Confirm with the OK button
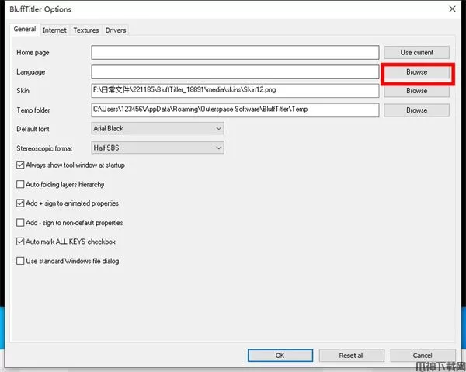Image resolution: width=466 pixels, height=372 pixels. point(280,356)
